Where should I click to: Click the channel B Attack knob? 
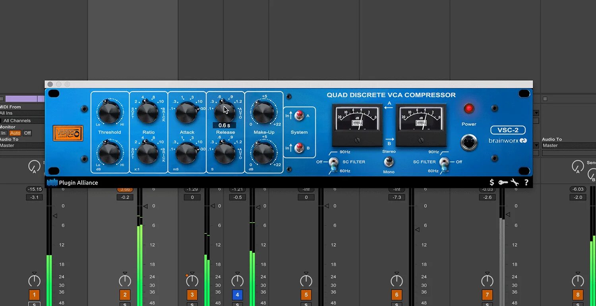(x=186, y=153)
